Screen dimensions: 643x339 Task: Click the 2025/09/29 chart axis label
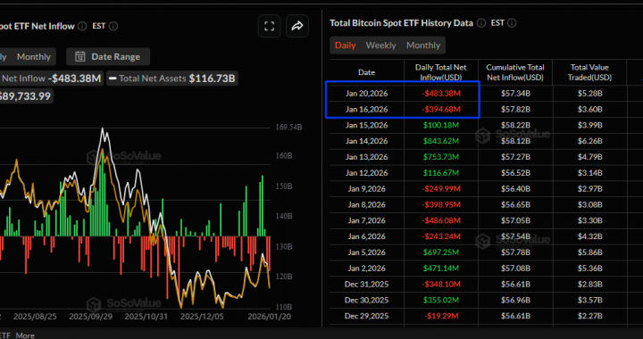tap(91, 317)
